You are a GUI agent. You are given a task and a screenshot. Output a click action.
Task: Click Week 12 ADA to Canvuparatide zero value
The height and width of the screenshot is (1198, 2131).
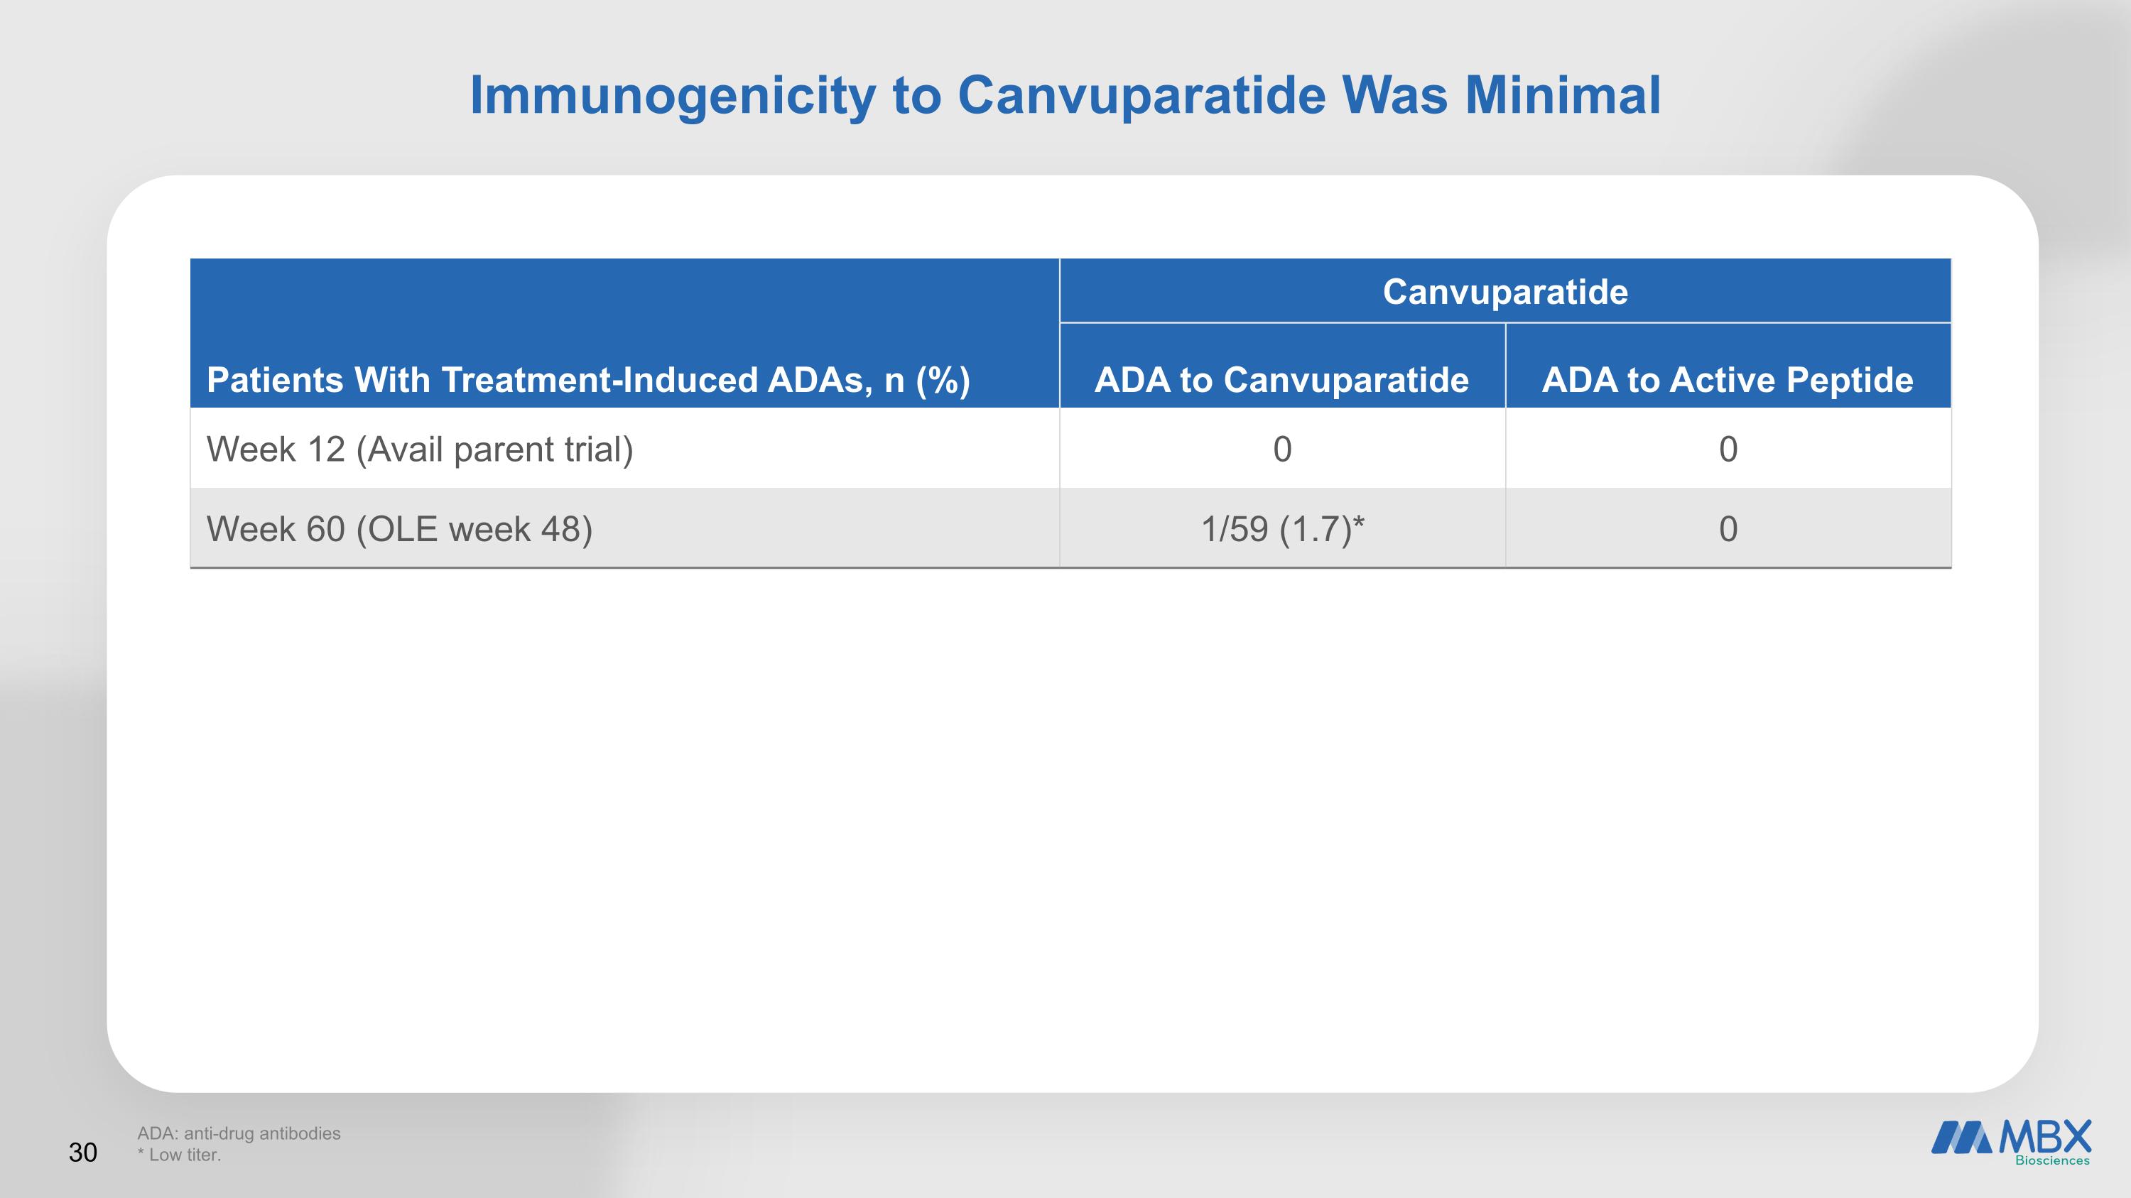pos(1282,449)
